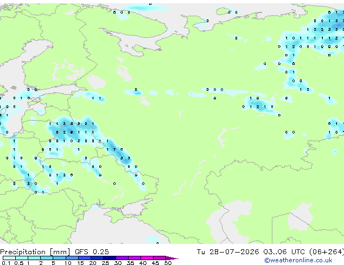Image resolution: width=344 pixels, height=265 pixels.
Task: Pick the 20–25 mm legend swatch
Action: click(x=97, y=258)
